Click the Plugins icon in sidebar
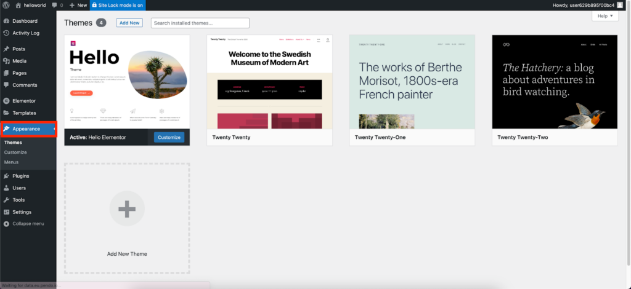 click(x=6, y=176)
